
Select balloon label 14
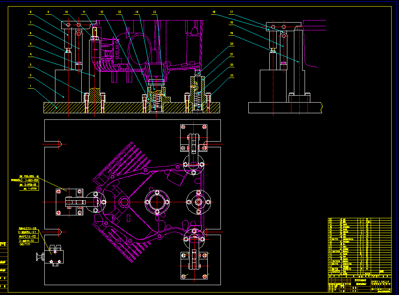coord(137,12)
